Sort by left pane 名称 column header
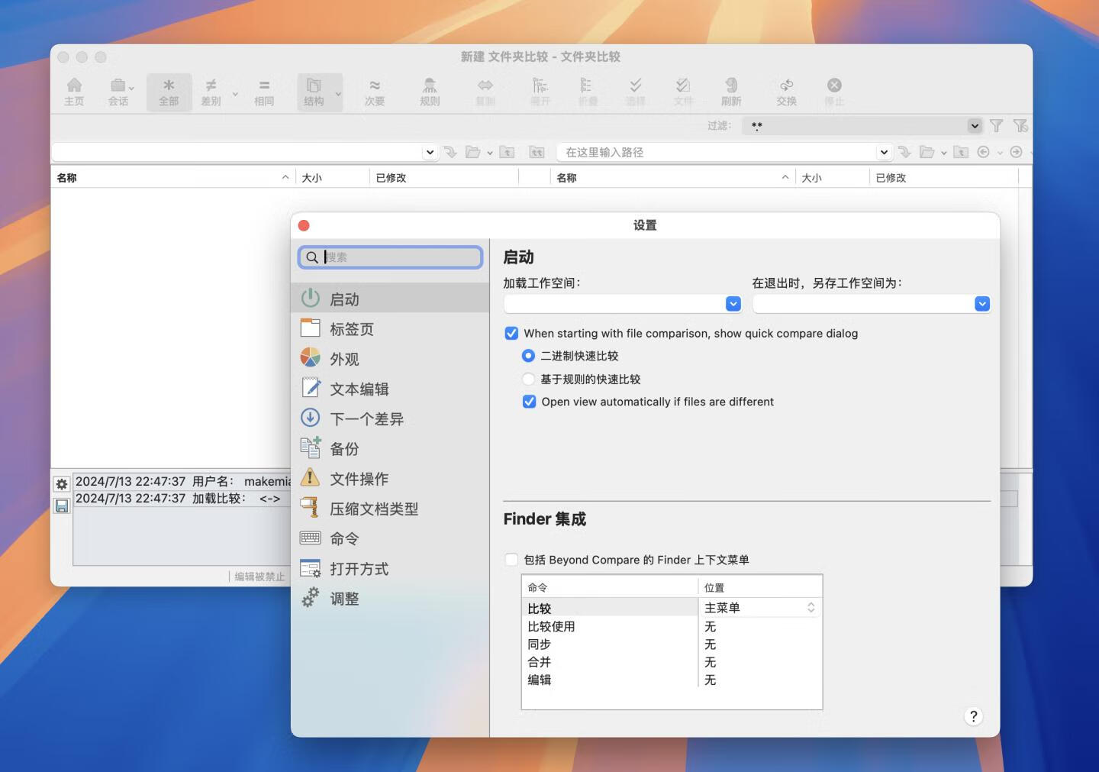The height and width of the screenshot is (772, 1099). (173, 177)
